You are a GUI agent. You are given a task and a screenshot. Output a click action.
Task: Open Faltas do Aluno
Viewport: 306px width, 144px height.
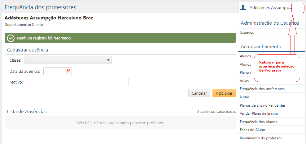pyautogui.click(x=252, y=130)
